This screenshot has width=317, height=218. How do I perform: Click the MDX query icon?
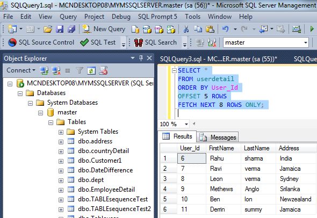tap(147, 30)
